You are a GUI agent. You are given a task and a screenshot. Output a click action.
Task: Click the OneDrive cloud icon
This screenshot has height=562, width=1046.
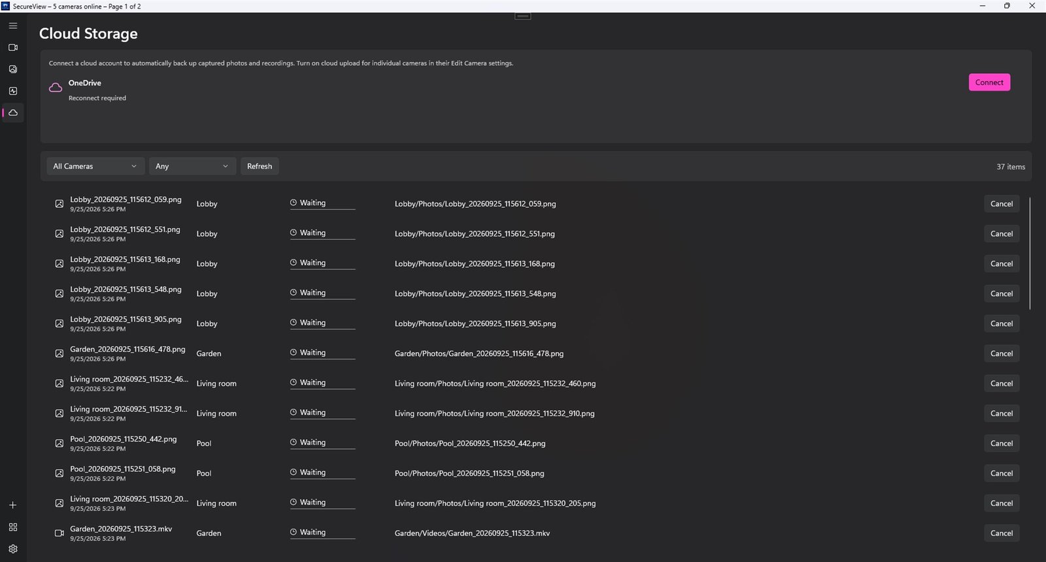point(56,88)
